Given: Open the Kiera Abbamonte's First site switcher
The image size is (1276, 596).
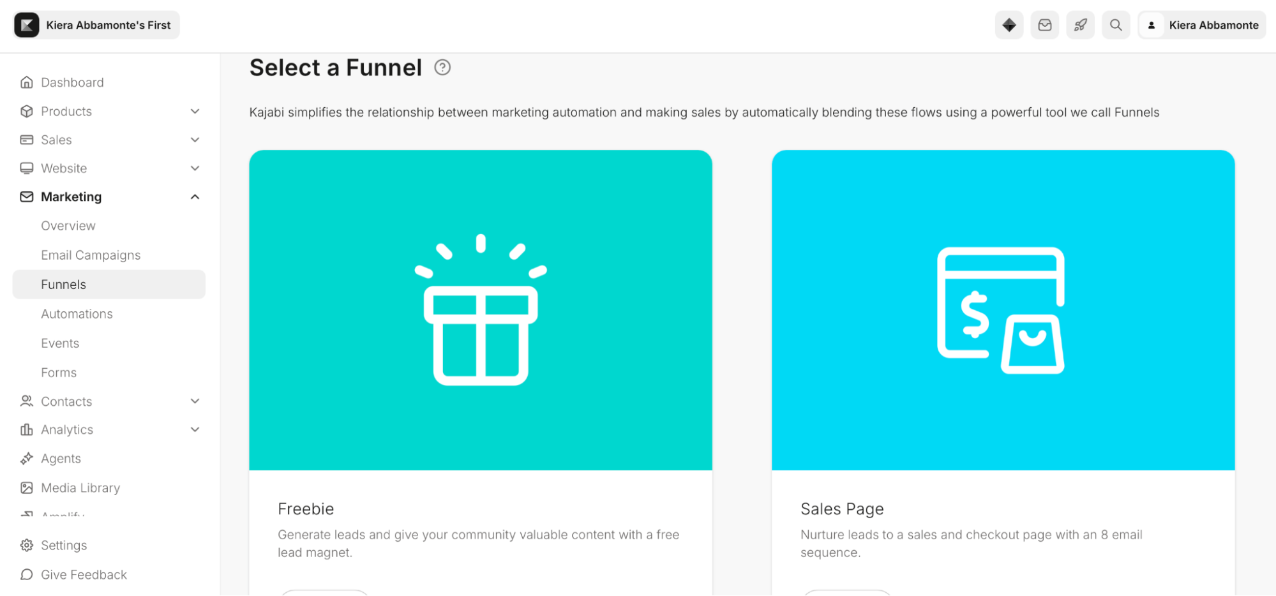Looking at the screenshot, I should [x=96, y=25].
